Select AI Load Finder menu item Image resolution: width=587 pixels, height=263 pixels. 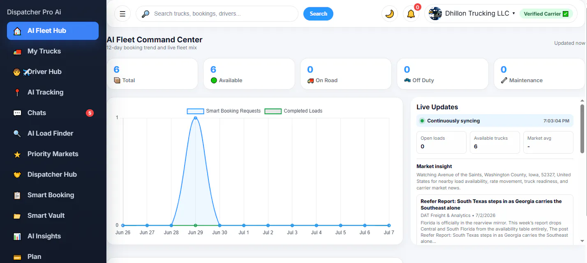pos(53,134)
